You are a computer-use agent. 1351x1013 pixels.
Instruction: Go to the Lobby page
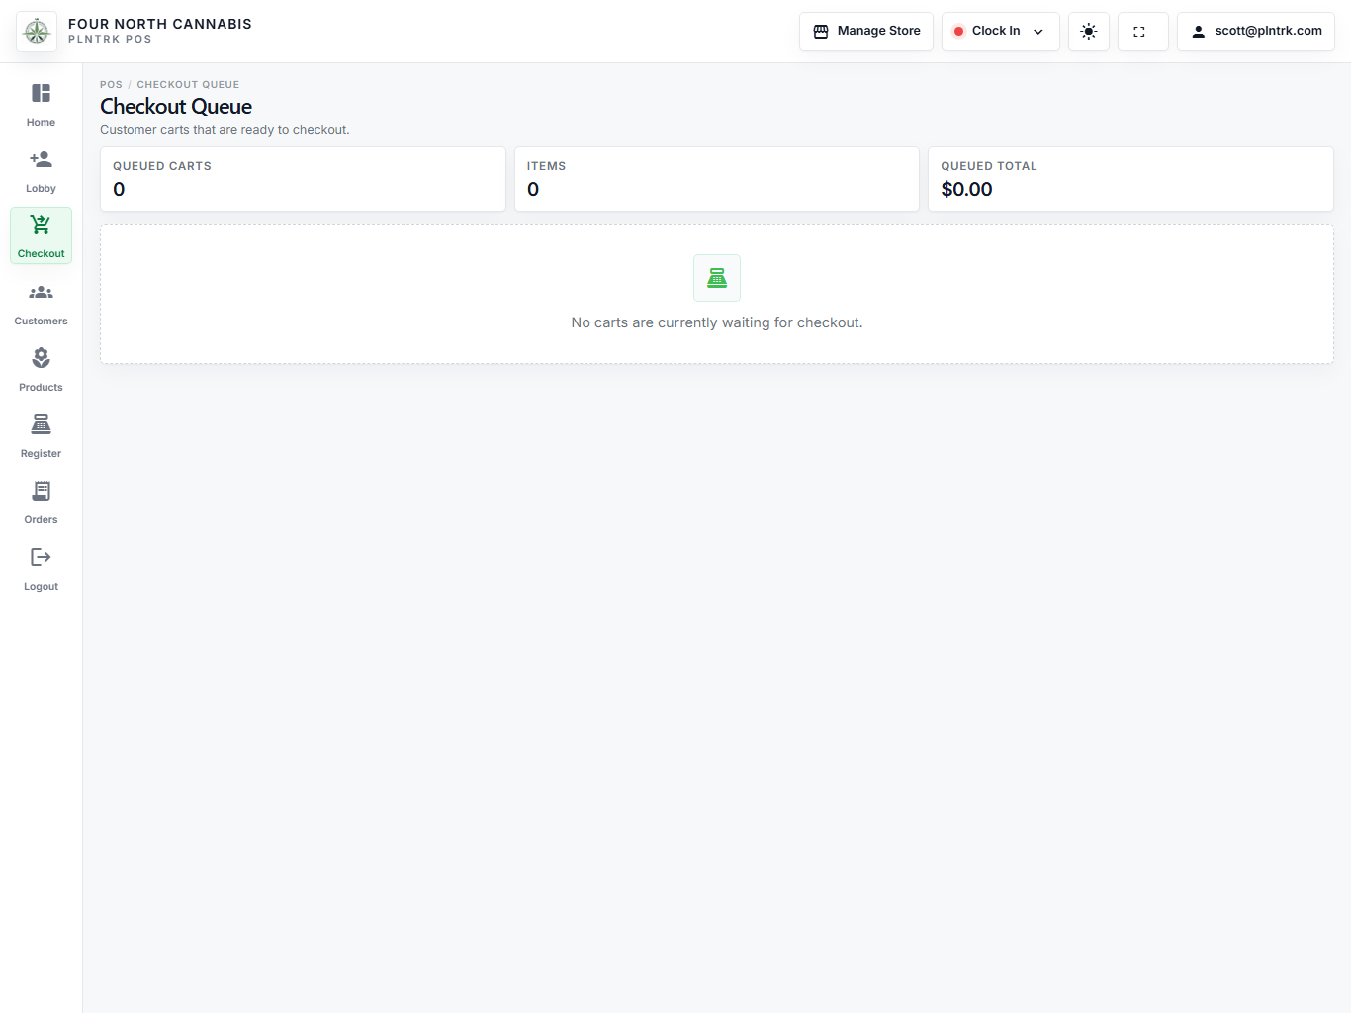click(41, 170)
